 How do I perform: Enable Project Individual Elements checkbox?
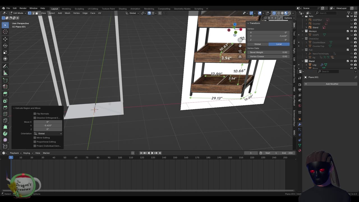[x=35, y=146]
